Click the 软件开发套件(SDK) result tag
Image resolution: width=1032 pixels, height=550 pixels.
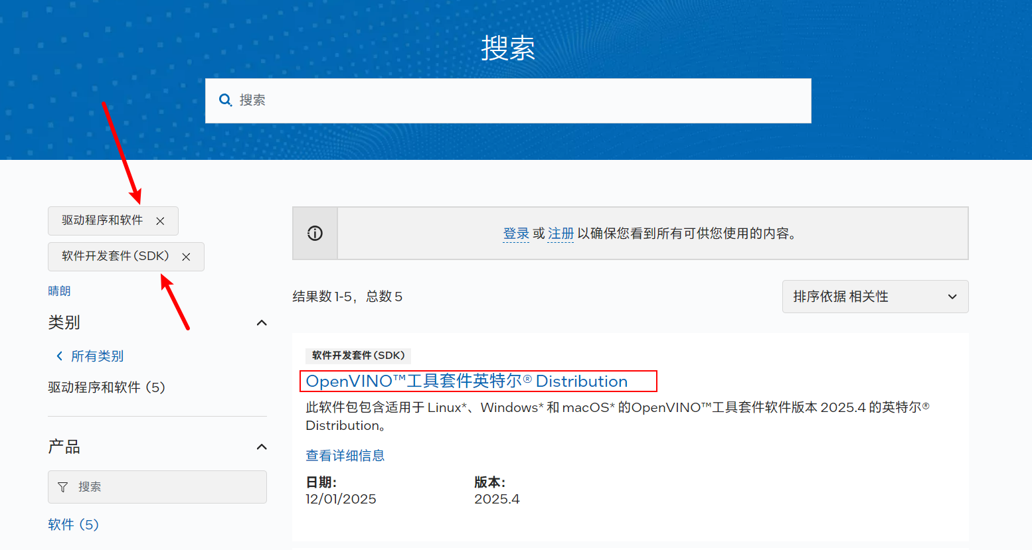(x=359, y=356)
